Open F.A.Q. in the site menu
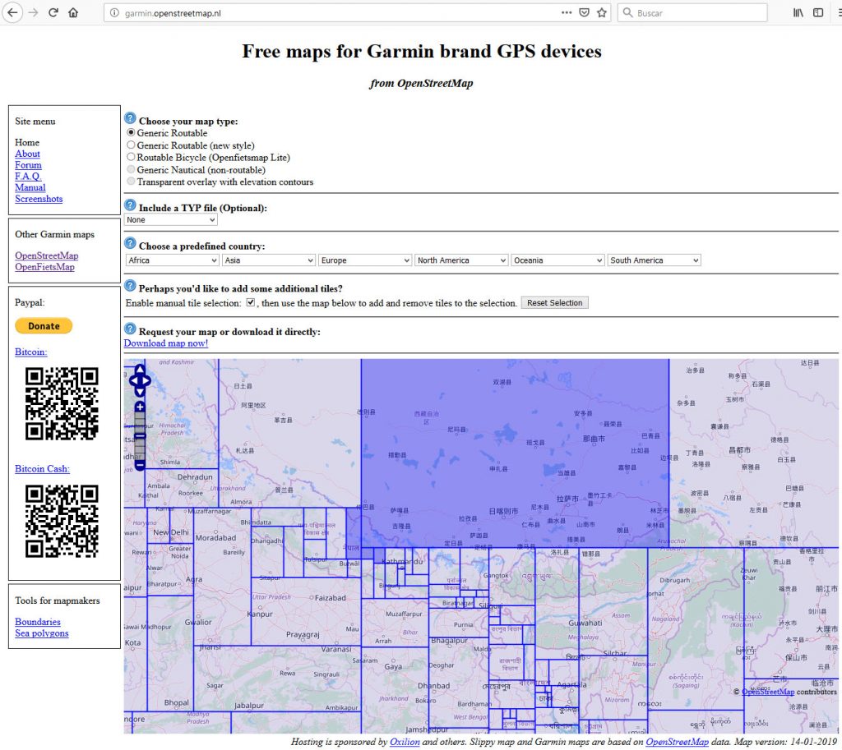Viewport: 842px width, 750px height. tap(28, 176)
